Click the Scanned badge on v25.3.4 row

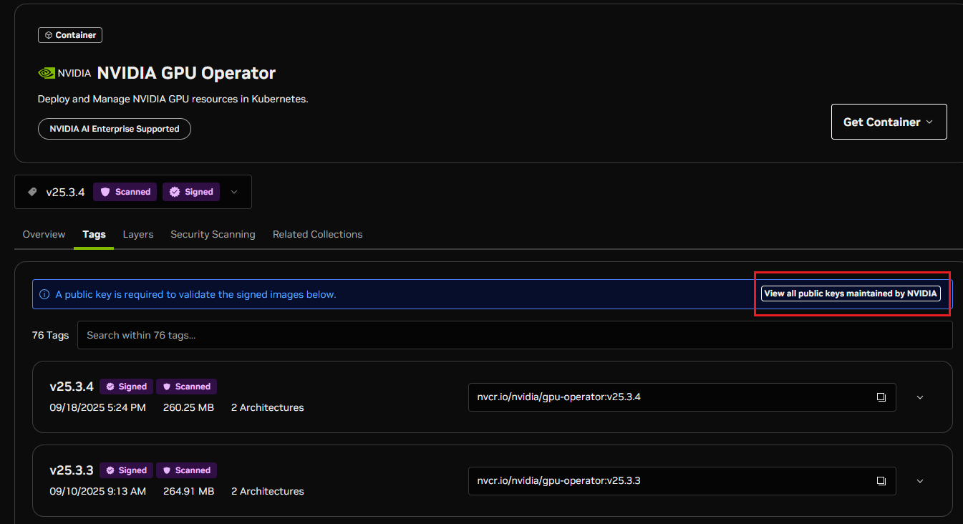coord(186,387)
